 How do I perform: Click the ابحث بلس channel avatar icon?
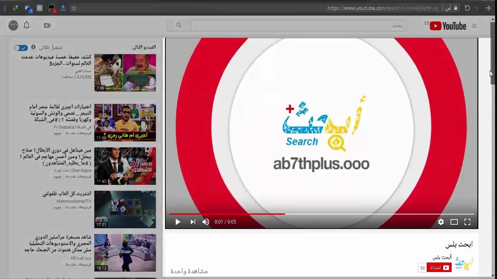464,263
